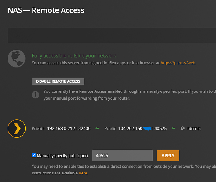Open the instructions 'here' link

83,173
